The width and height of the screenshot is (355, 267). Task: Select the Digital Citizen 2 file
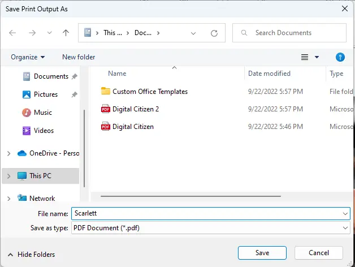coord(136,109)
